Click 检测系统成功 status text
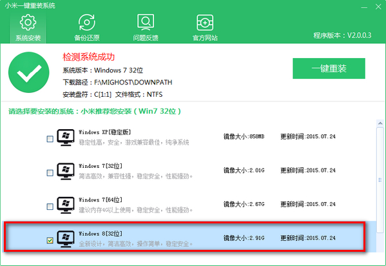The width and height of the screenshot is (386, 266). tap(89, 57)
